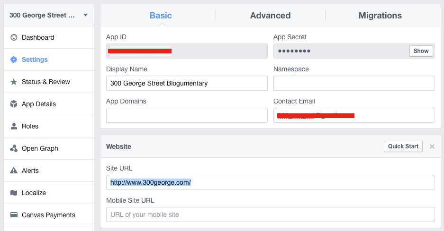The image size is (444, 231).
Task: Select Settings in the sidebar
Action: [x=49, y=60]
